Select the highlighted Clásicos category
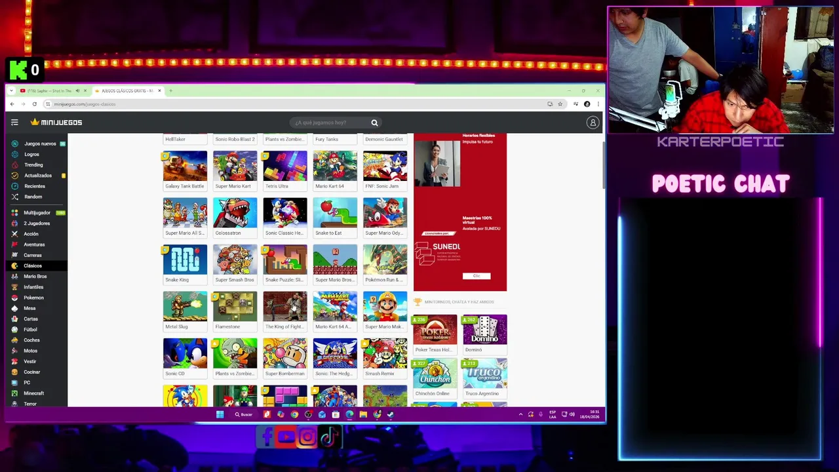Image resolution: width=839 pixels, height=472 pixels. (35, 265)
